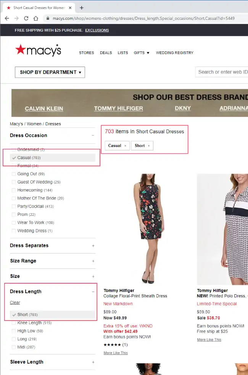Check the Wear To Work checkbox
The image size is (248, 375).
pos(14,223)
